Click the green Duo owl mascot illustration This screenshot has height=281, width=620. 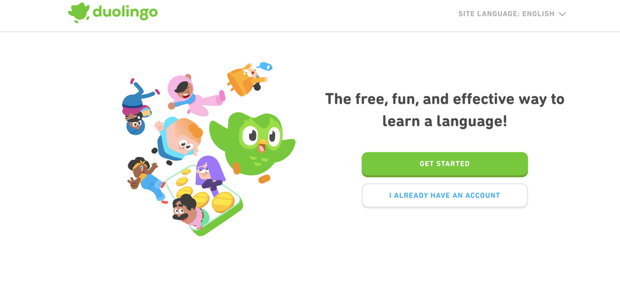253,144
